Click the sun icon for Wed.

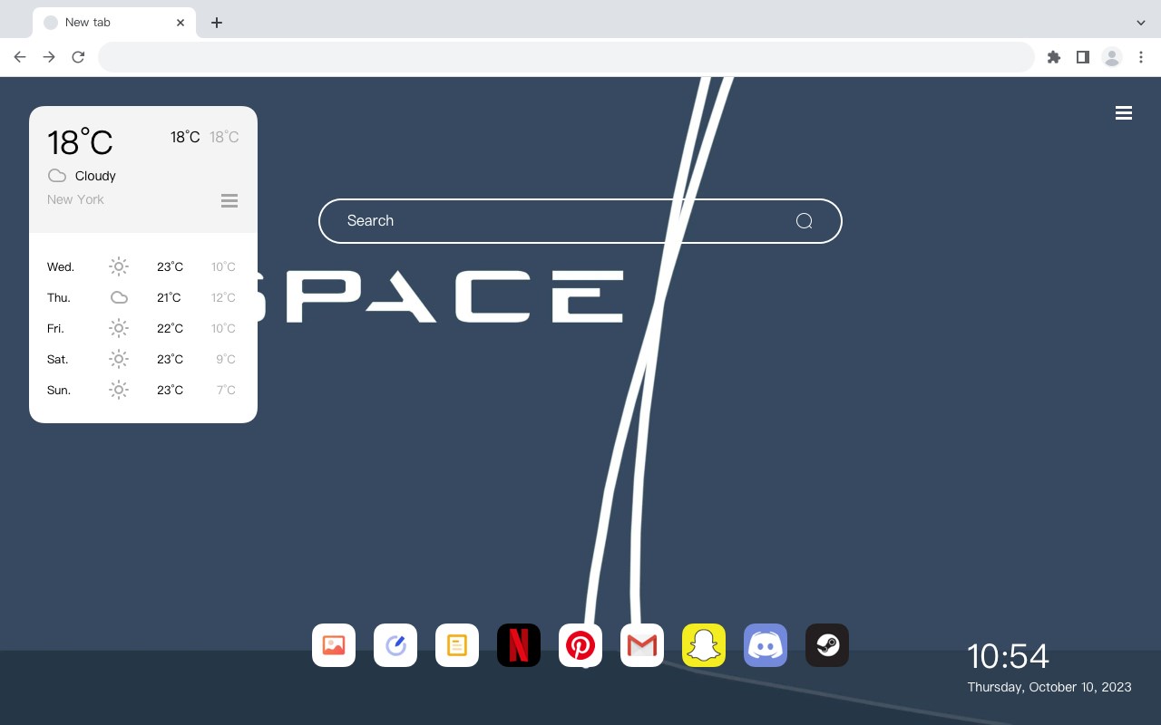click(119, 266)
